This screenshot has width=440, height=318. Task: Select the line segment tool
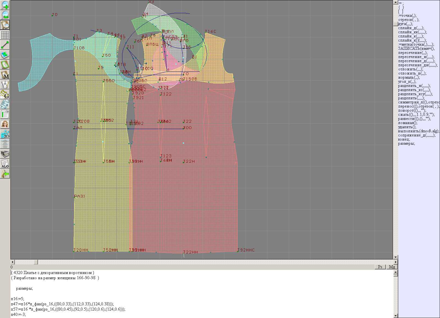[x=5, y=45]
